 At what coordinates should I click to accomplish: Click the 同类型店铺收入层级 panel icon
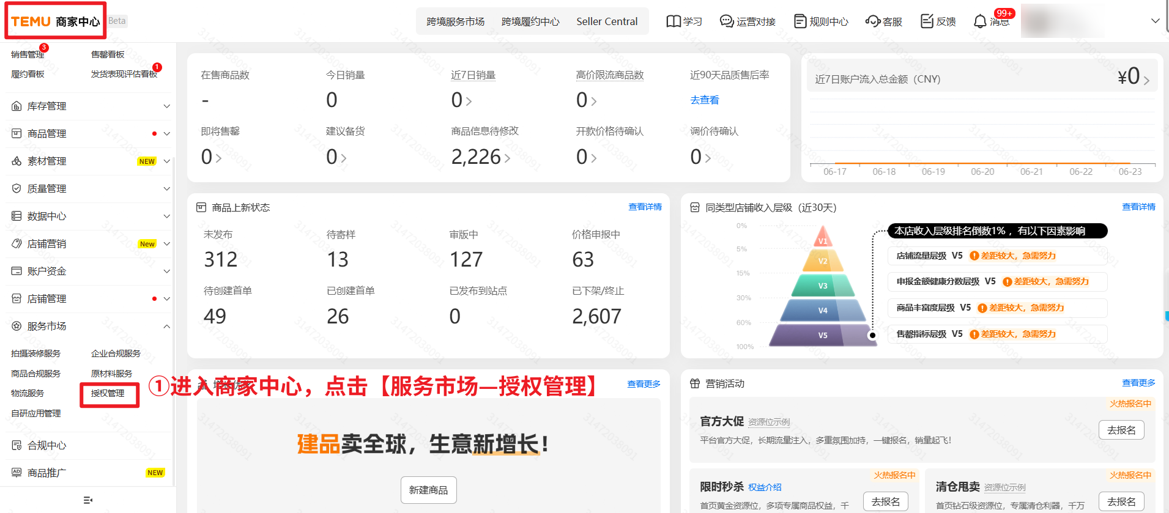695,207
